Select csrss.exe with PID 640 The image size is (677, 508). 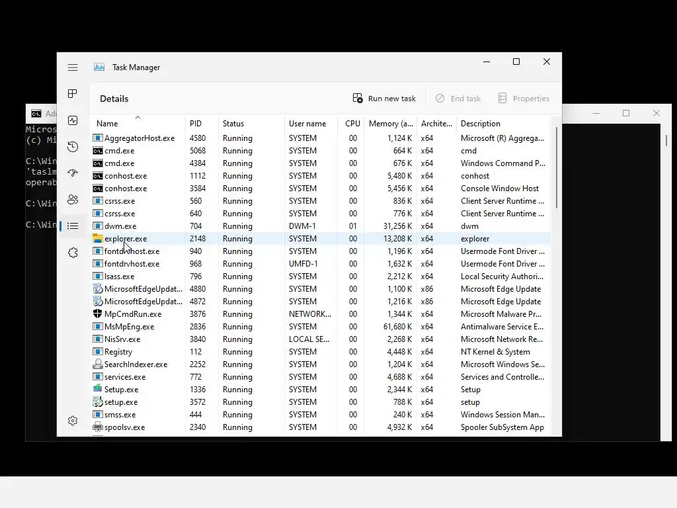click(321, 214)
